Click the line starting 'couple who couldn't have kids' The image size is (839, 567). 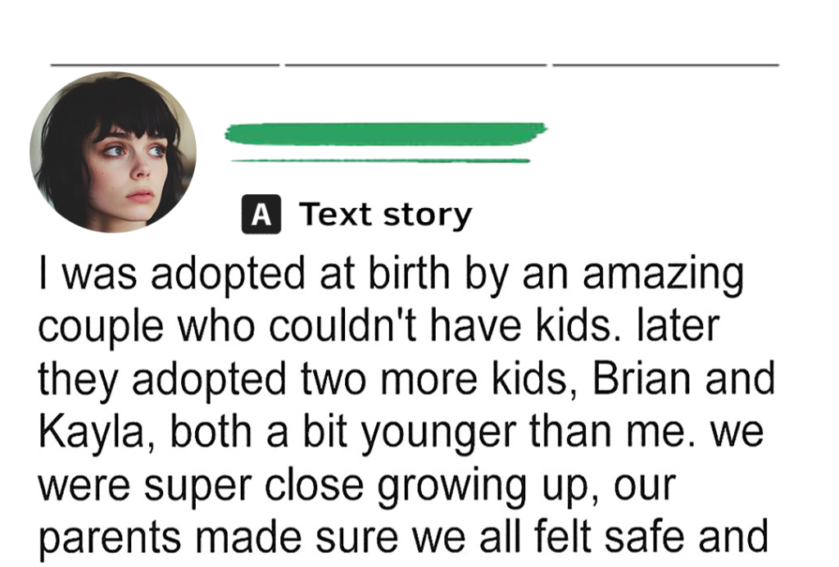[379, 326]
